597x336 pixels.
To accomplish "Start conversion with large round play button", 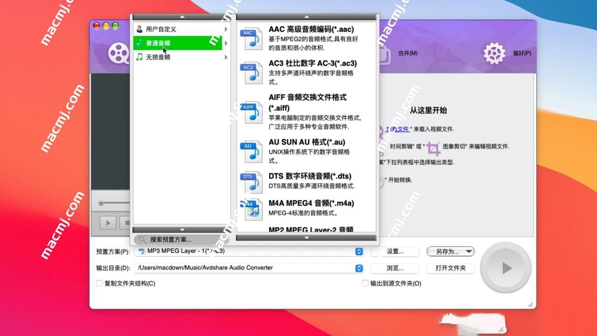I will point(506,267).
